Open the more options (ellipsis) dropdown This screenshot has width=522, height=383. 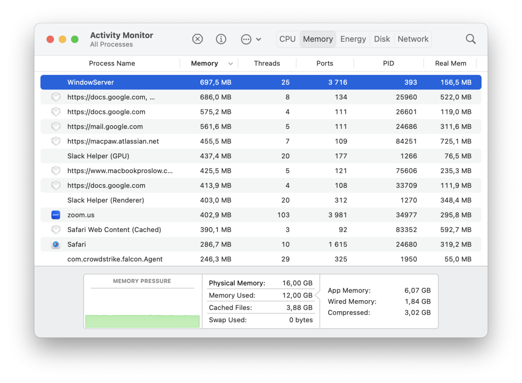click(245, 39)
